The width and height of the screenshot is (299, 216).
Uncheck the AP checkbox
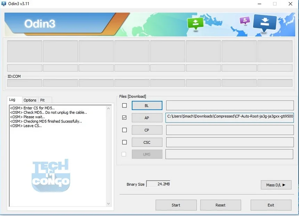pos(124,118)
